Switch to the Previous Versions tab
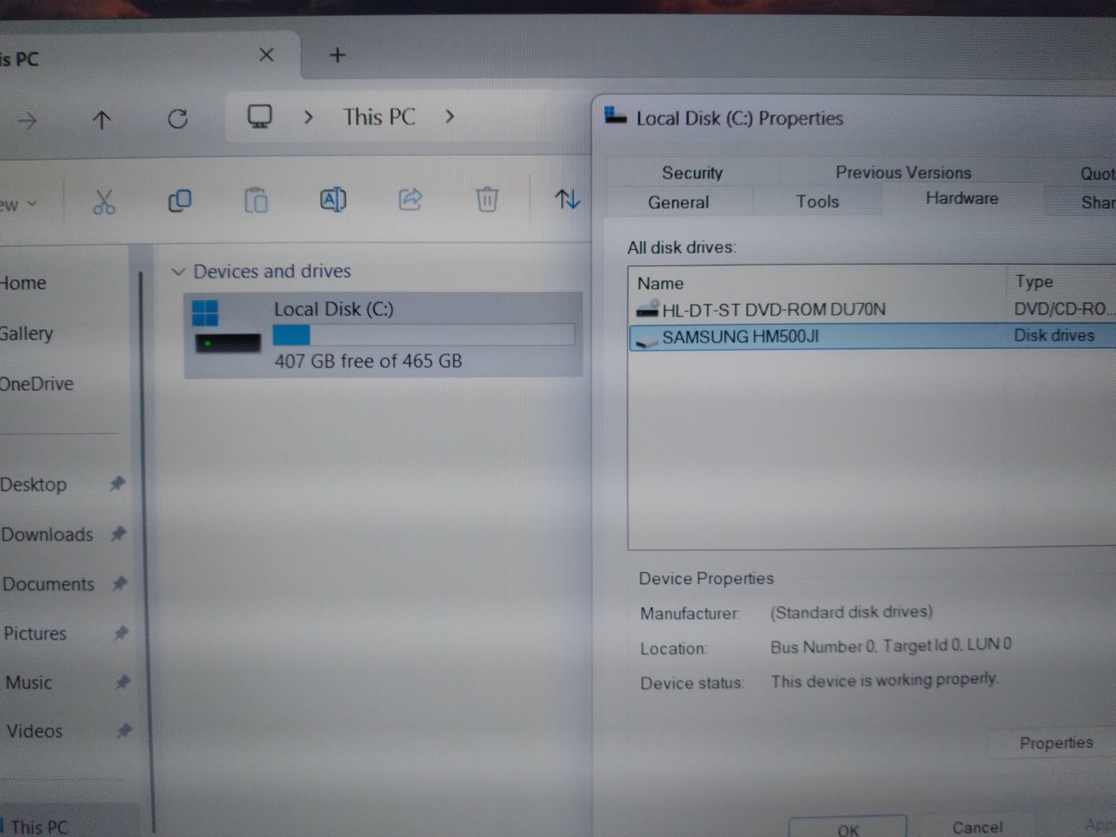 coord(903,172)
